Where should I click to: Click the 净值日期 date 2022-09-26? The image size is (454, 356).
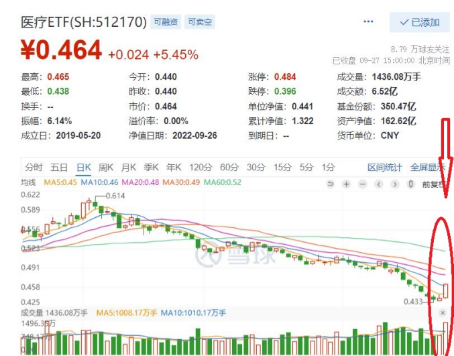[x=194, y=135]
